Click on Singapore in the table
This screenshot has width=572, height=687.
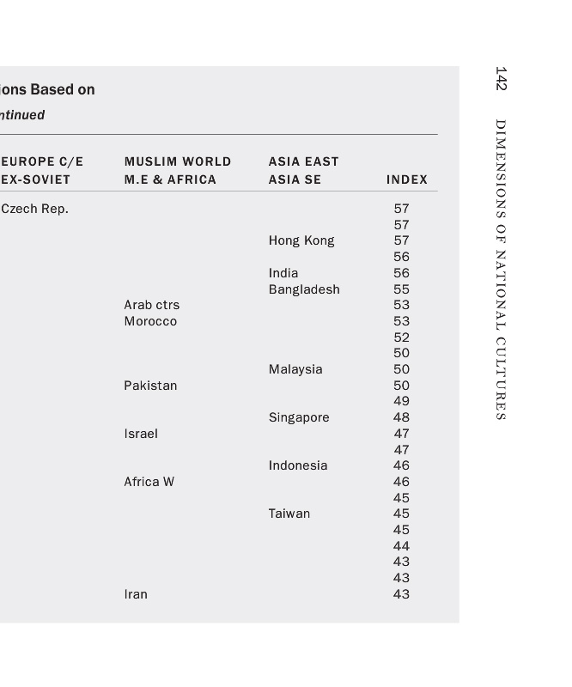tap(298, 417)
